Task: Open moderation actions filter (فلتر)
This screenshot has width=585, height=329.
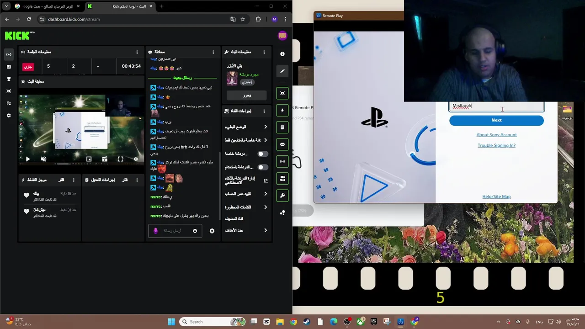Action: click(124, 180)
